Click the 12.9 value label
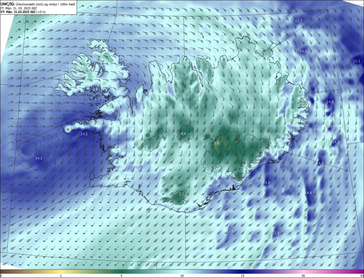The image size is (364, 278). (230, 231)
